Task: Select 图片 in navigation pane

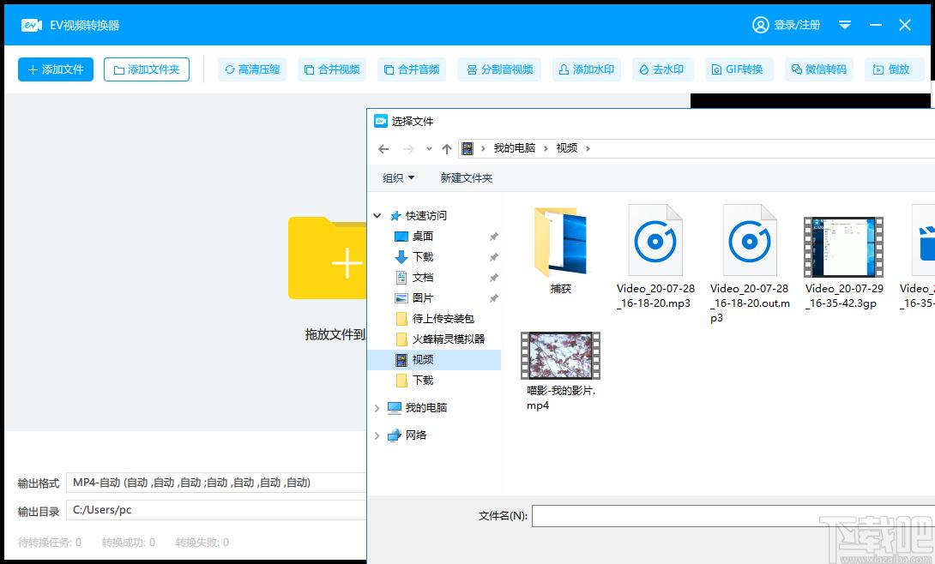Action: pyautogui.click(x=422, y=297)
